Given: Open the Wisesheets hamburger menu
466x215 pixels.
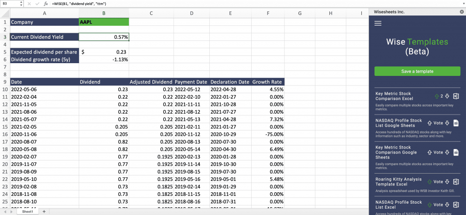Looking at the screenshot, I should pos(378,24).
